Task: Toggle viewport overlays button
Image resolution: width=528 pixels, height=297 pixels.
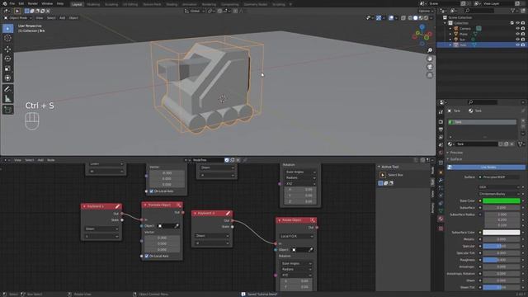Action: click(391, 18)
